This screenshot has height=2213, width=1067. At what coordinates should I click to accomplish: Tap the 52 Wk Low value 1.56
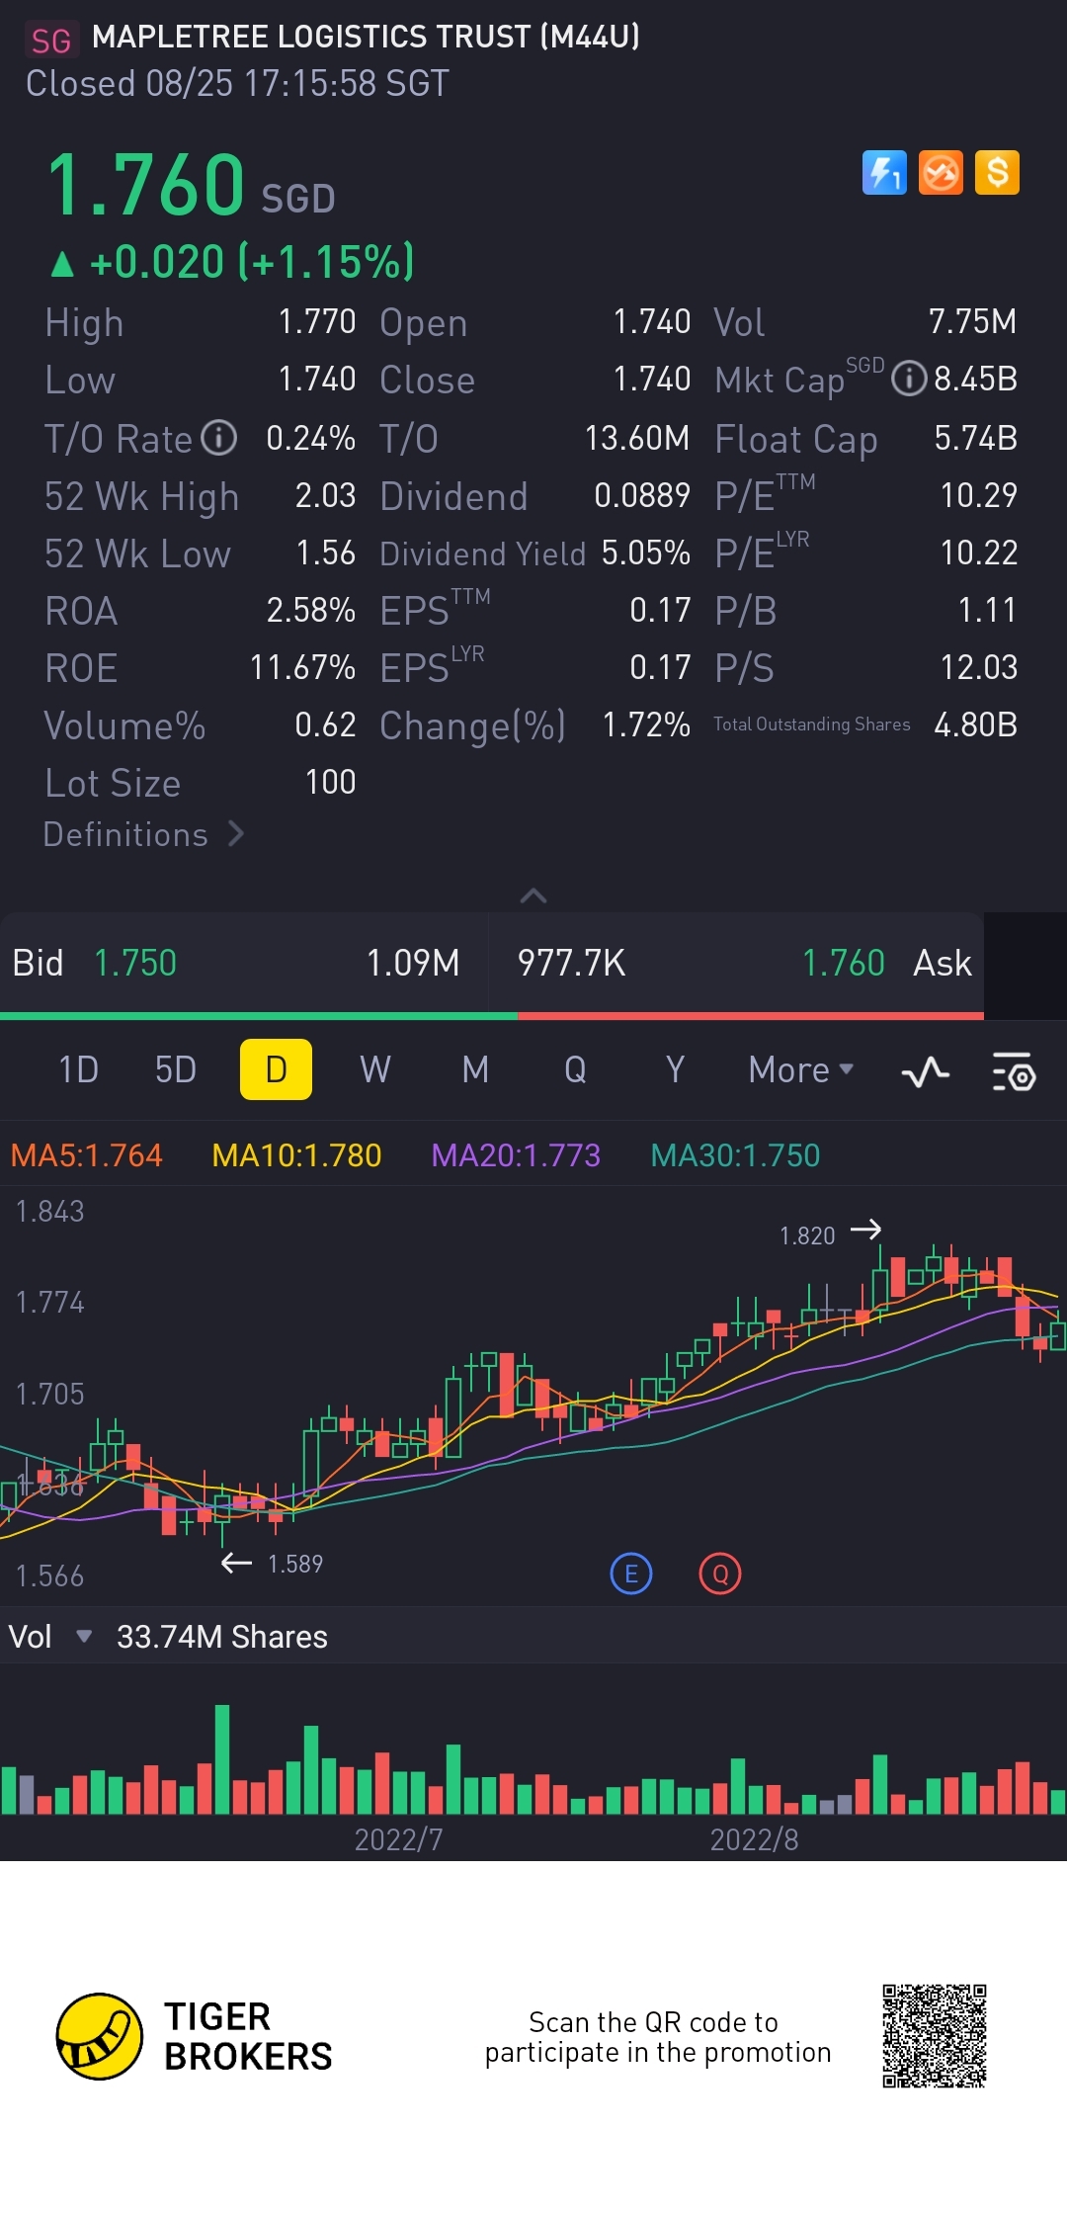pyautogui.click(x=325, y=553)
